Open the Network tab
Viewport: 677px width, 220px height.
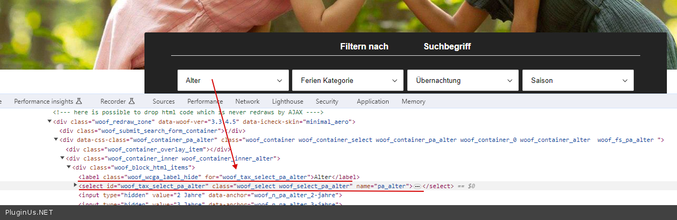click(247, 101)
